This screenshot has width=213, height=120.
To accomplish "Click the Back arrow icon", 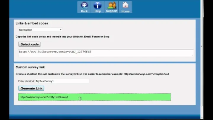I will point(84,5).
